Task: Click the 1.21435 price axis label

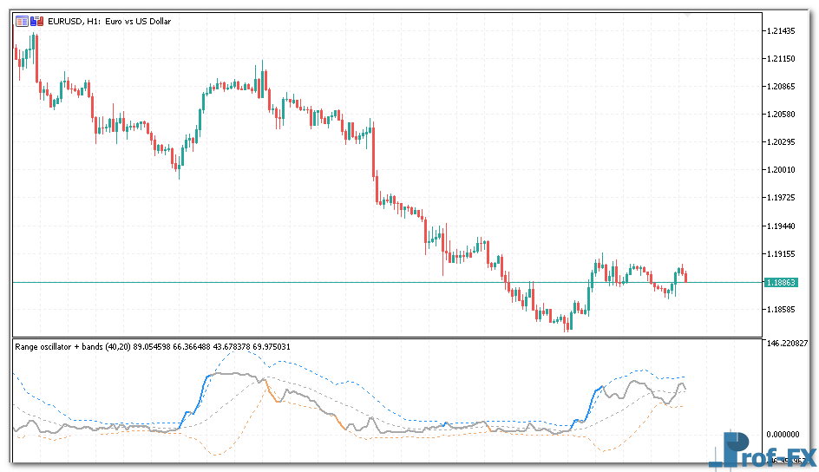Action: click(781, 31)
